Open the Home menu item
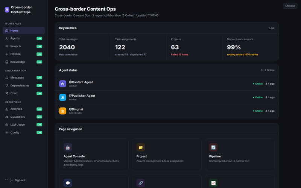This screenshot has height=188, width=301. (24, 31)
